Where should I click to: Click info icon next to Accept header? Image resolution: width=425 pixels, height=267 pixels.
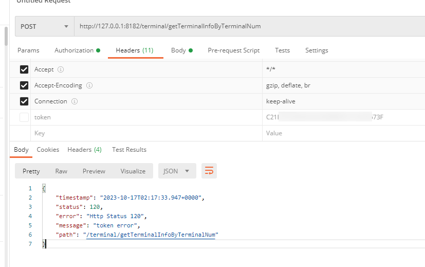click(61, 69)
